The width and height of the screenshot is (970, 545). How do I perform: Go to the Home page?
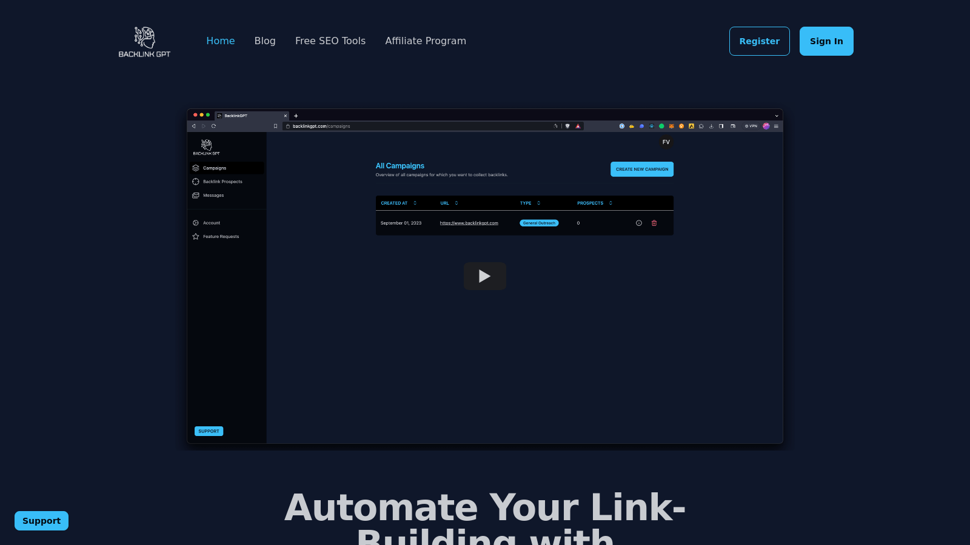click(220, 41)
